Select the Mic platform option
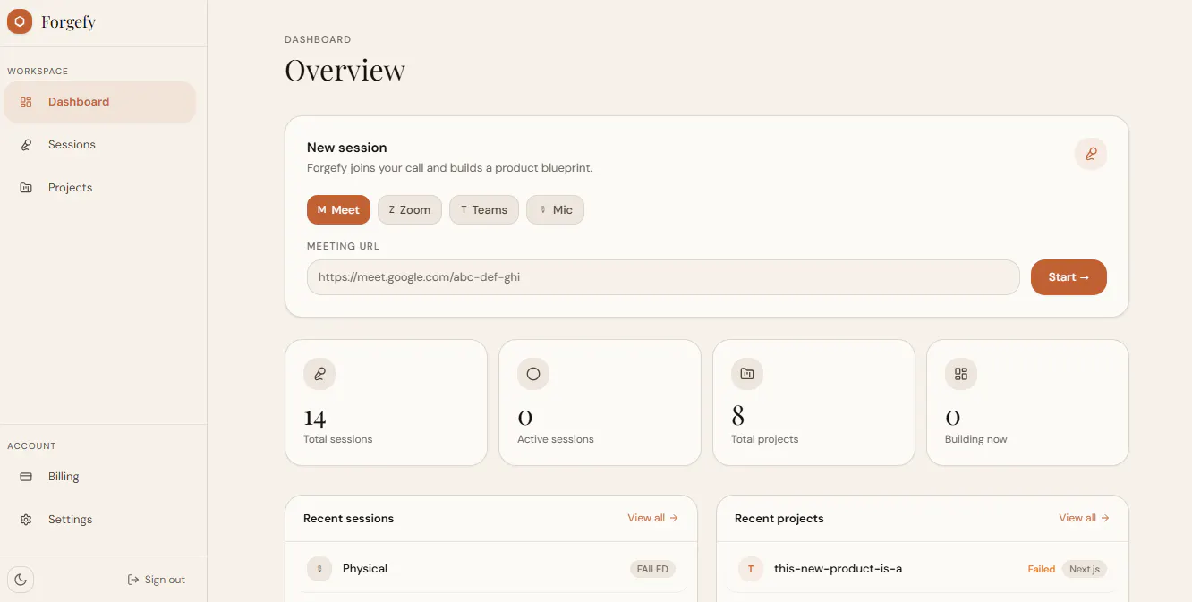1192x602 pixels. pos(555,210)
